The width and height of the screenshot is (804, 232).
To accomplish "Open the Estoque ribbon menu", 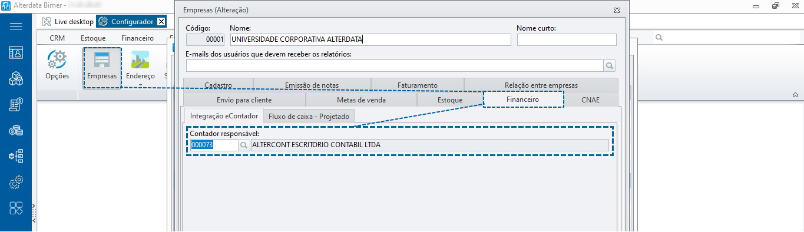I will pos(93,38).
